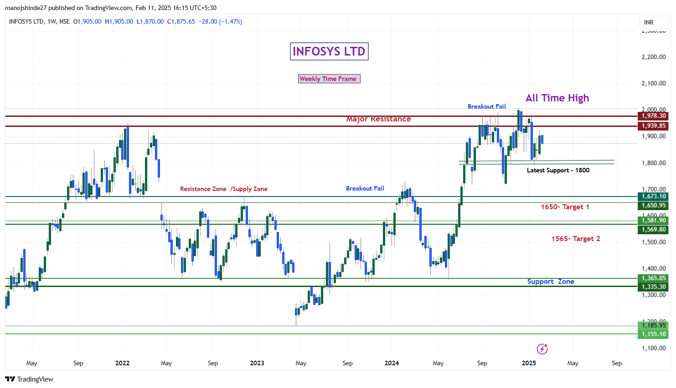Click 2025 on the time axis

point(529,363)
